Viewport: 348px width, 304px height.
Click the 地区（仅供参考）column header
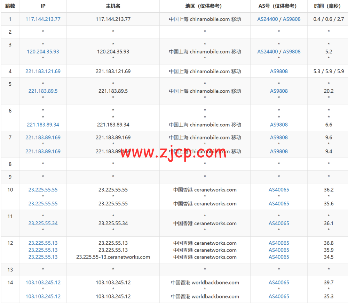pyautogui.click(x=205, y=6)
